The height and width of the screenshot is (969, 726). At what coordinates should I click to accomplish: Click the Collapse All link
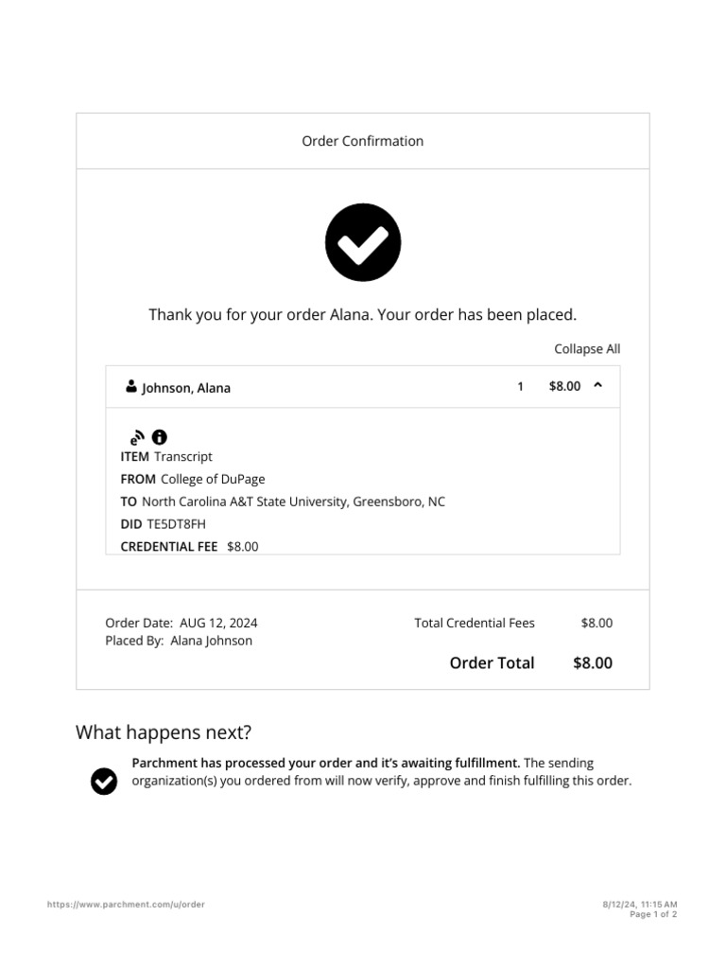click(x=587, y=349)
